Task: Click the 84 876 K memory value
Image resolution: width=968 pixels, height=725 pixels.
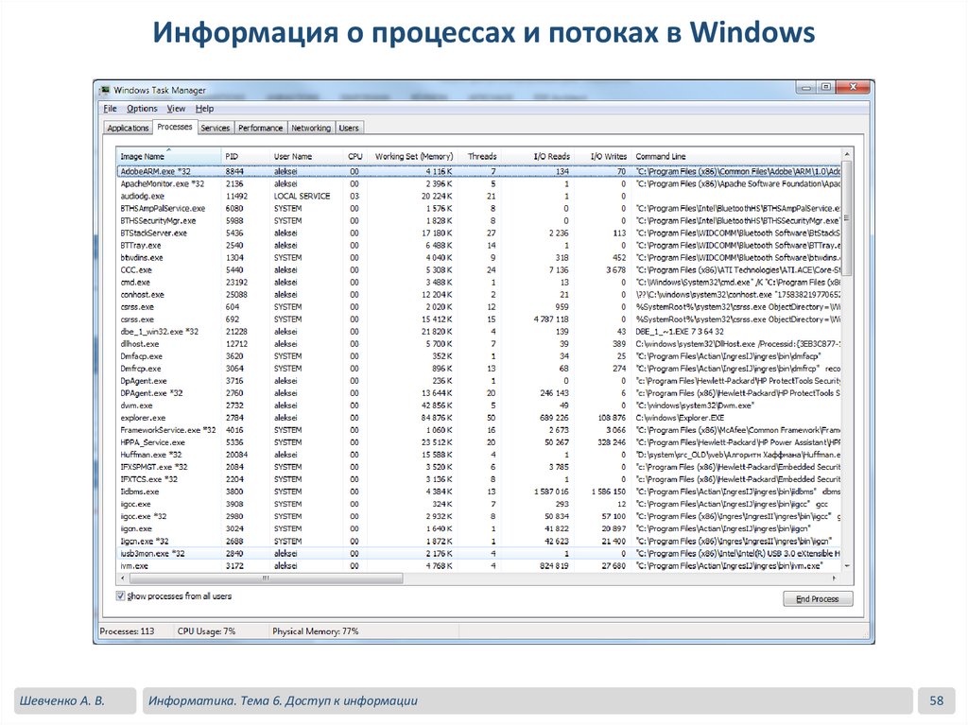Action: click(x=437, y=418)
